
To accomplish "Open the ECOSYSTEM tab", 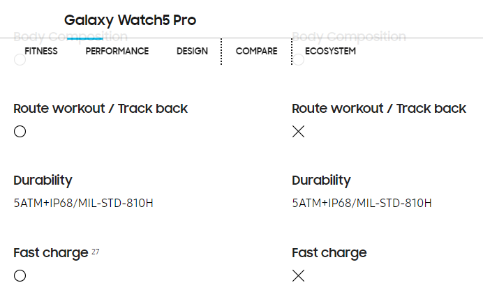I will [x=330, y=51].
